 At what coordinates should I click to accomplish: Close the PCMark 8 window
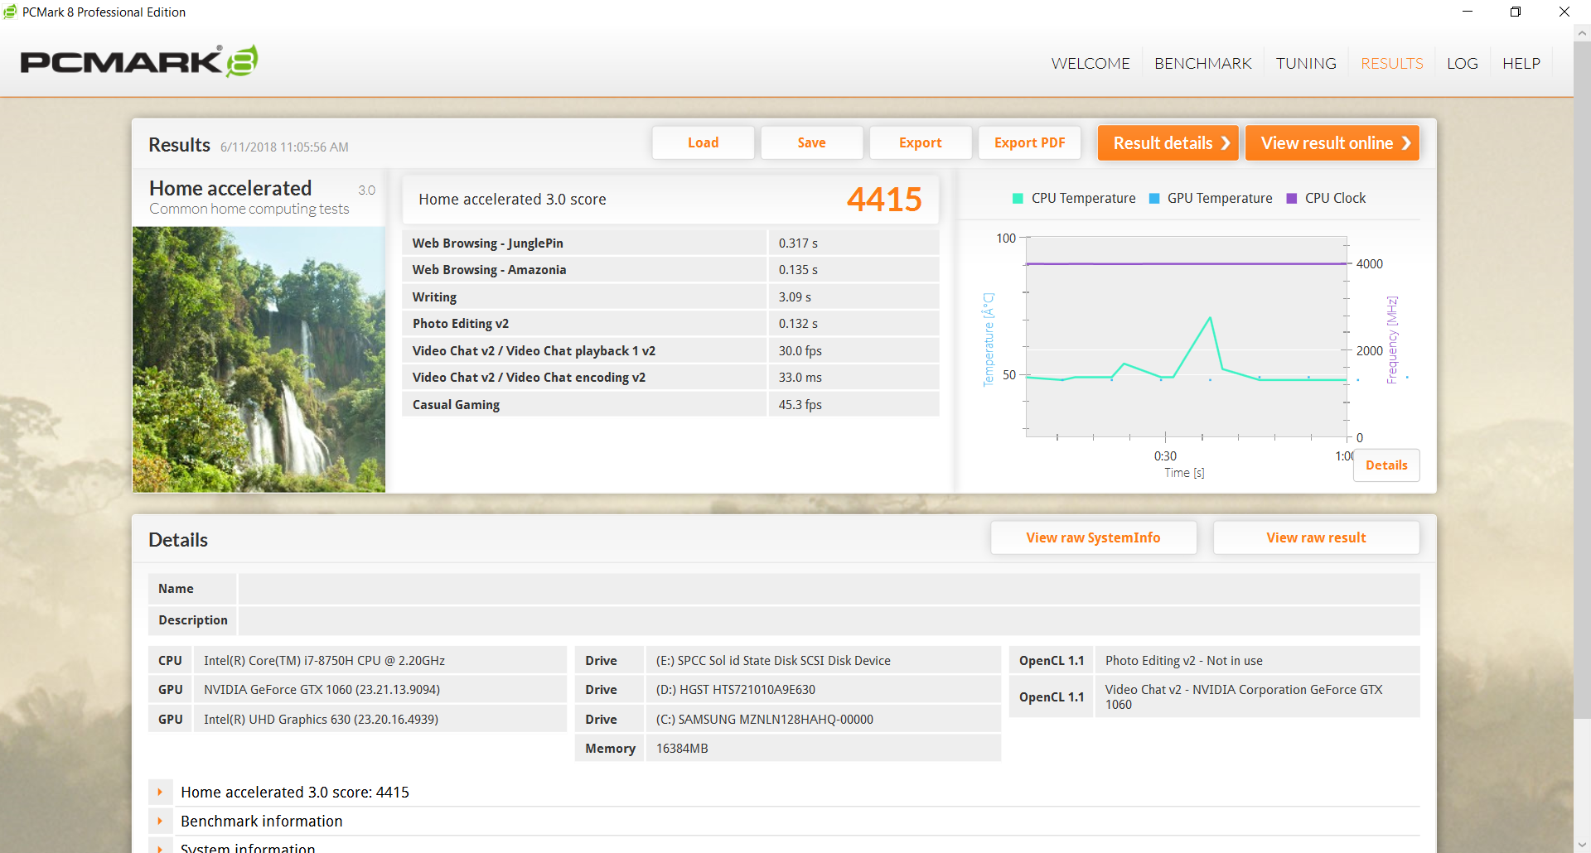(x=1564, y=12)
